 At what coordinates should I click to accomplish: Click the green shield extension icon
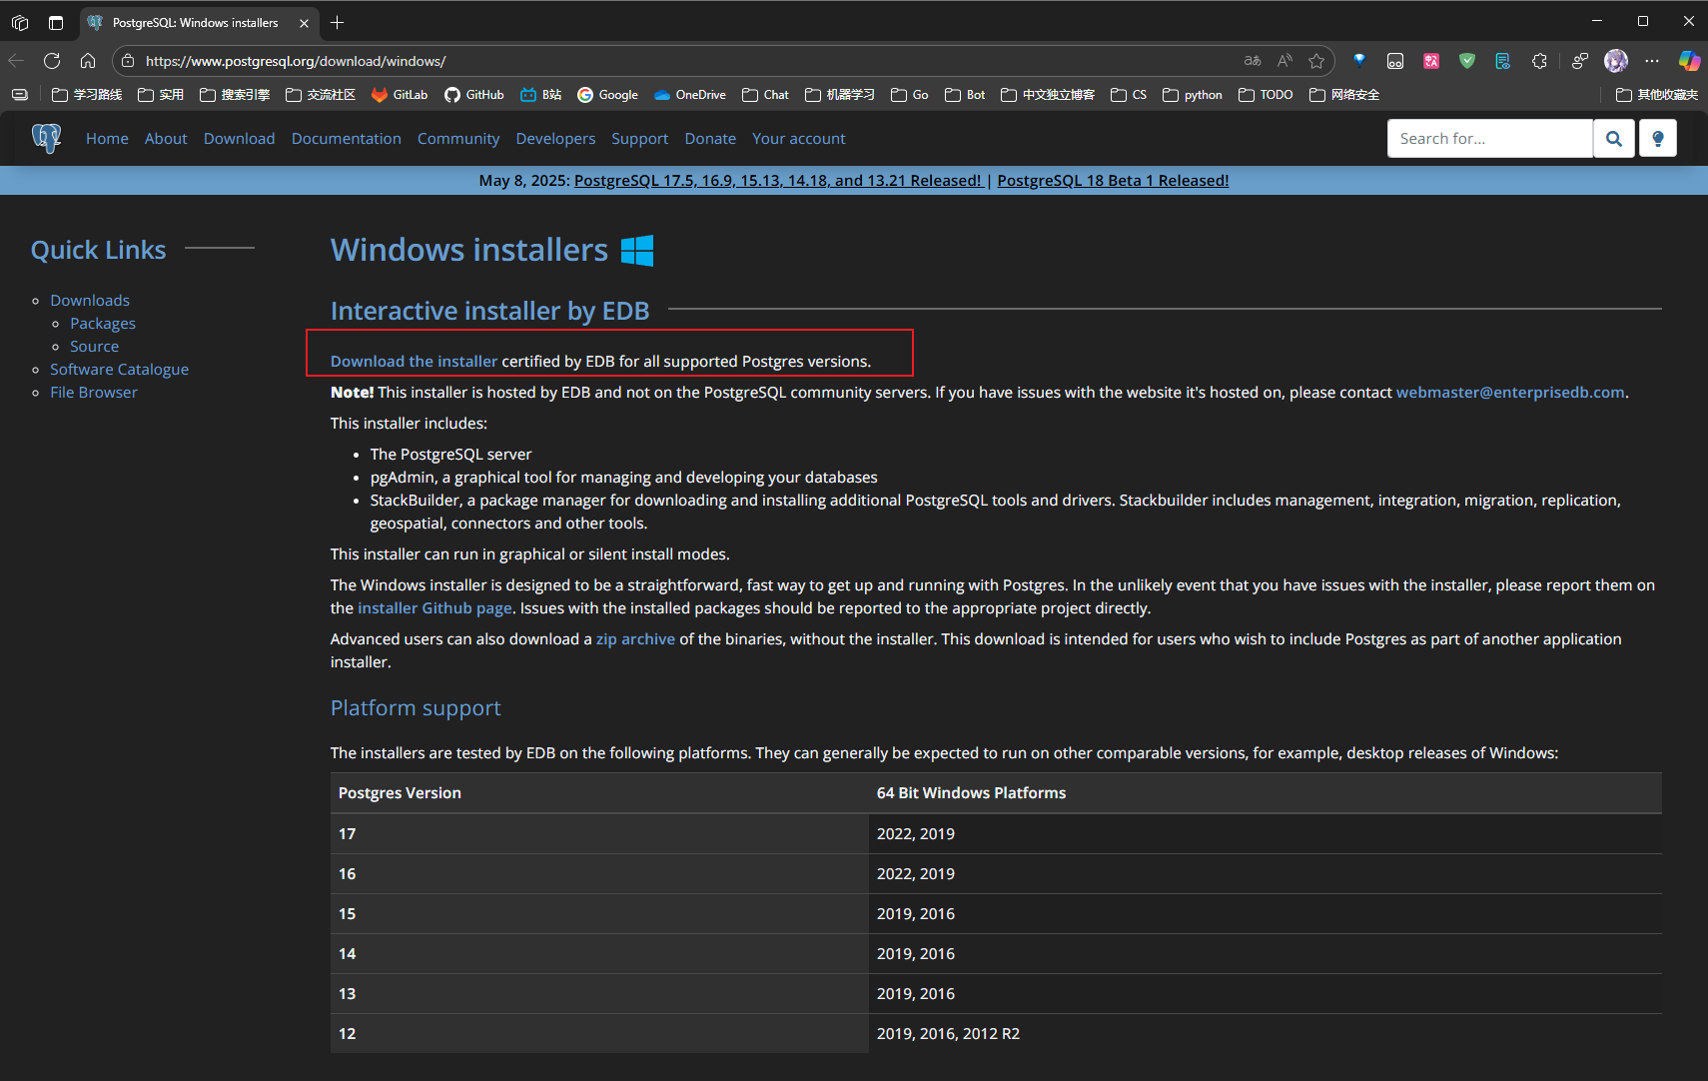(x=1467, y=61)
